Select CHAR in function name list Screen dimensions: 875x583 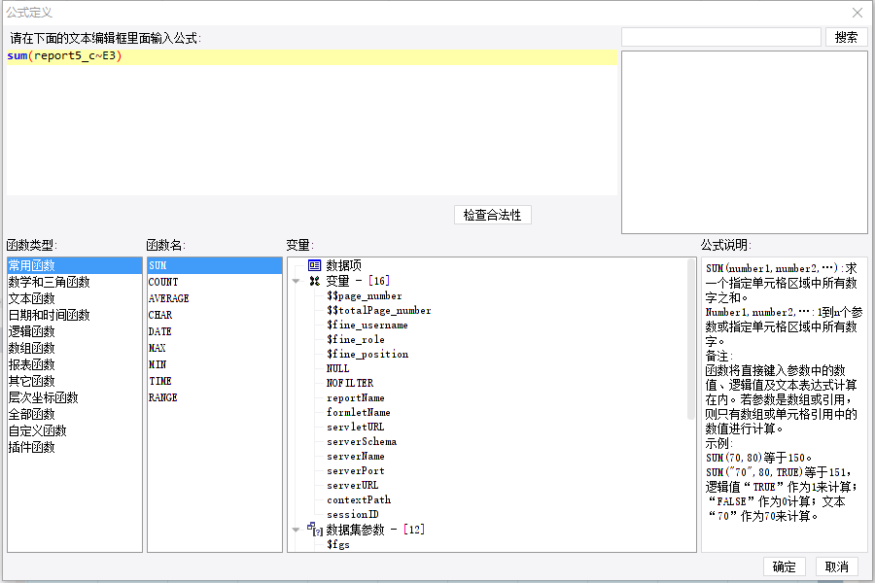point(215,315)
